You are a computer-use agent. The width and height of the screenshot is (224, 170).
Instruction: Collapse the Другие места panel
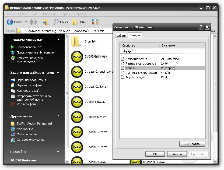(58, 116)
